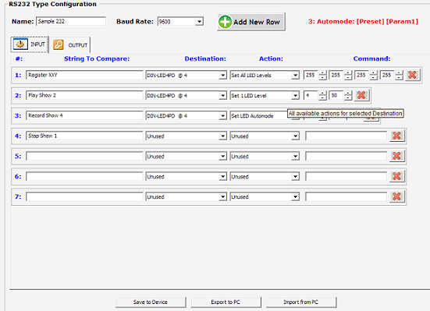Open row 7 Destination Unused dropdown

click(223, 196)
